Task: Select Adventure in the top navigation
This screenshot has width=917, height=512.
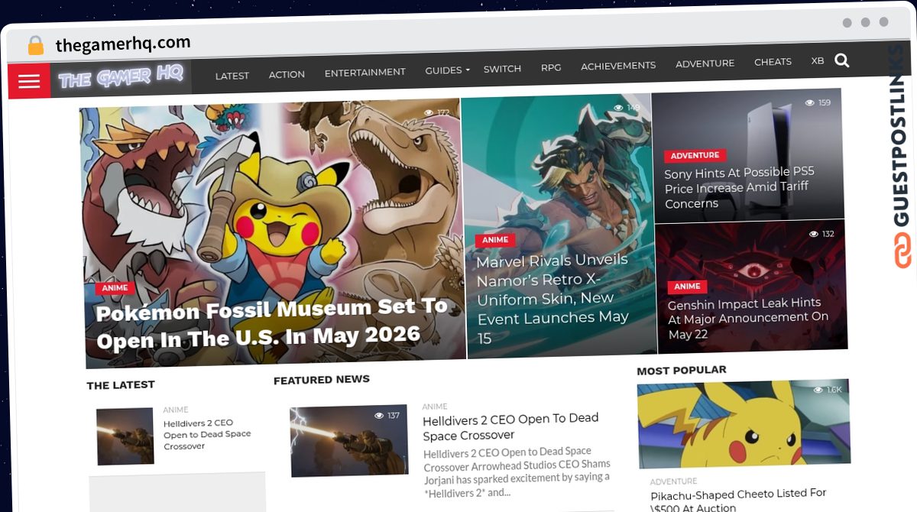Action: click(x=705, y=63)
